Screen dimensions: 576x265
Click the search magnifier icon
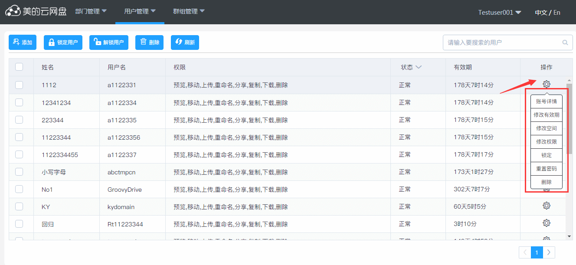(565, 43)
